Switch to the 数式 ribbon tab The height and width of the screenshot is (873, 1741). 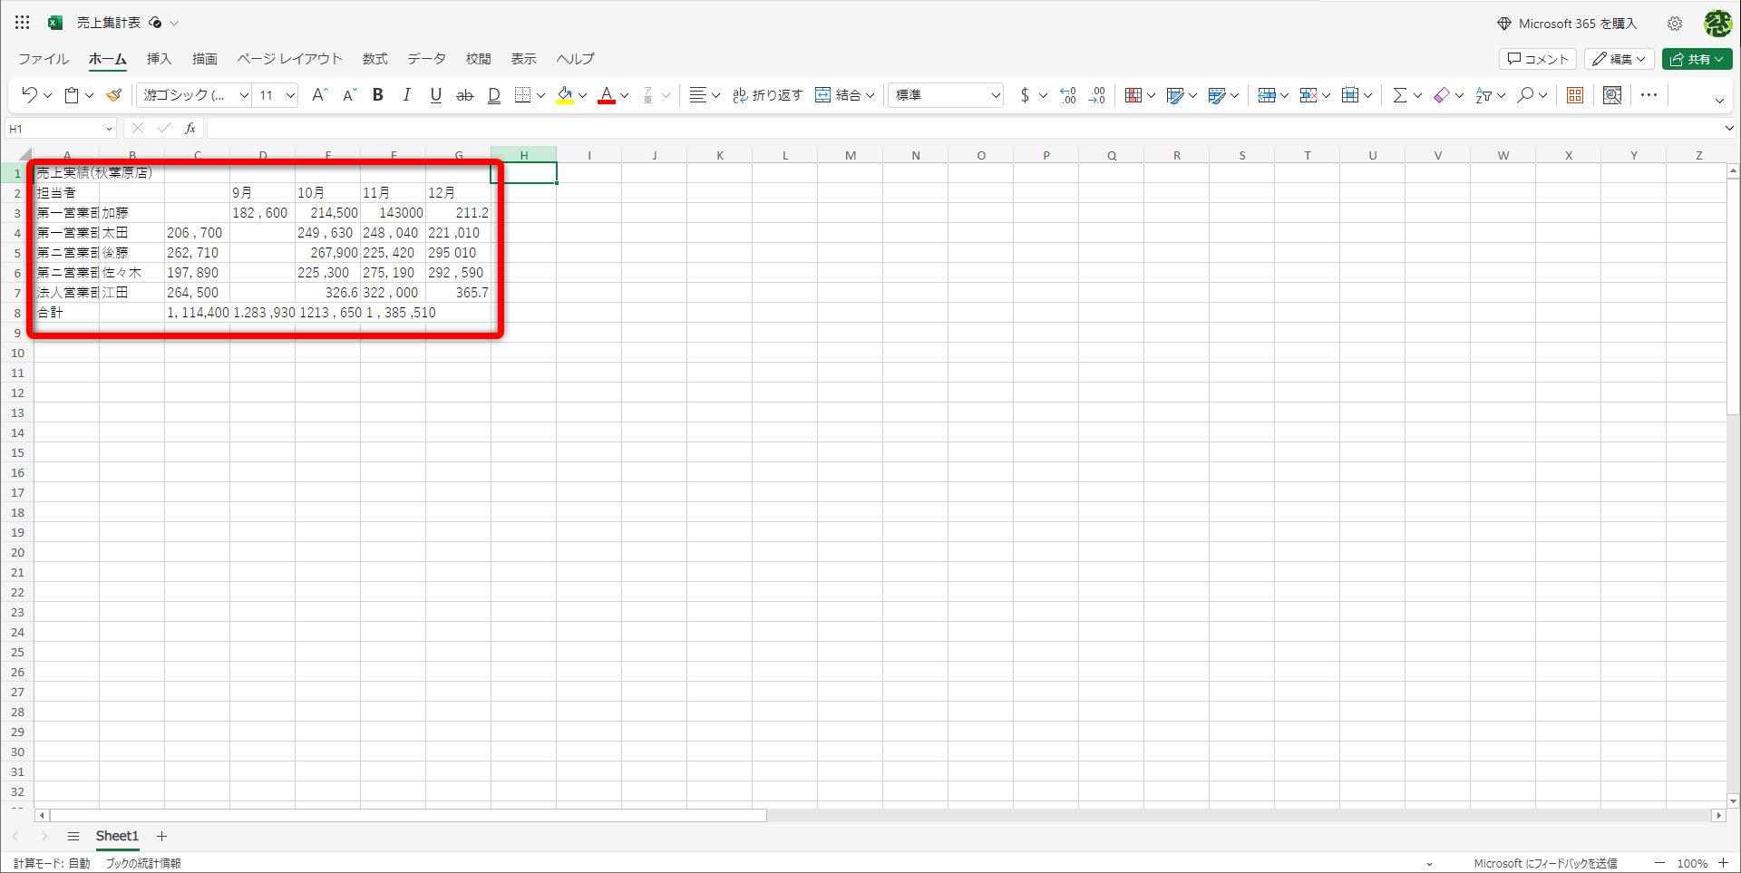coord(374,58)
